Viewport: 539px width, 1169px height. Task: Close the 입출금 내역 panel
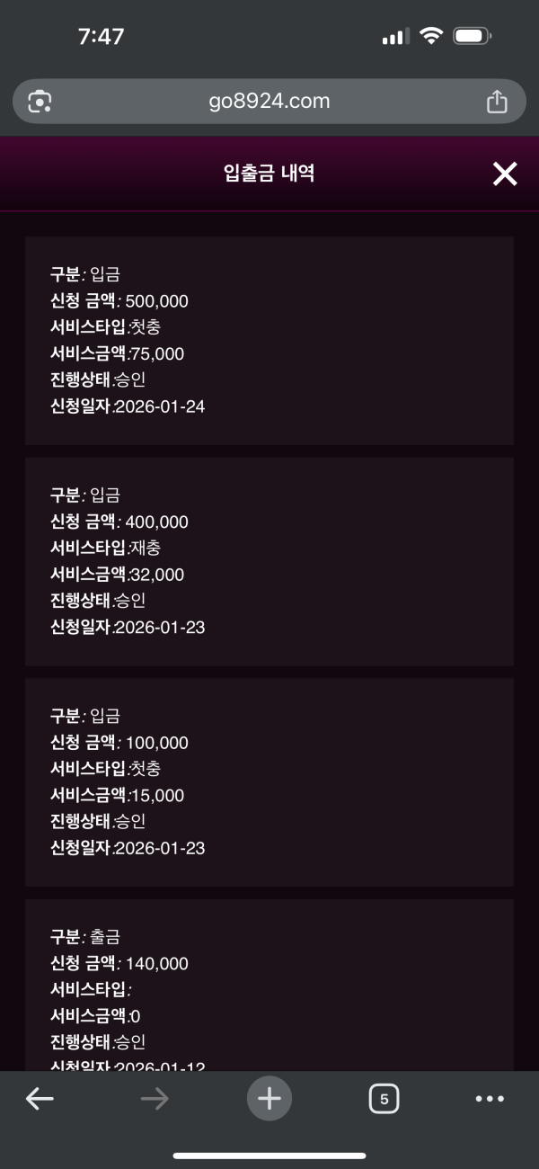click(505, 174)
